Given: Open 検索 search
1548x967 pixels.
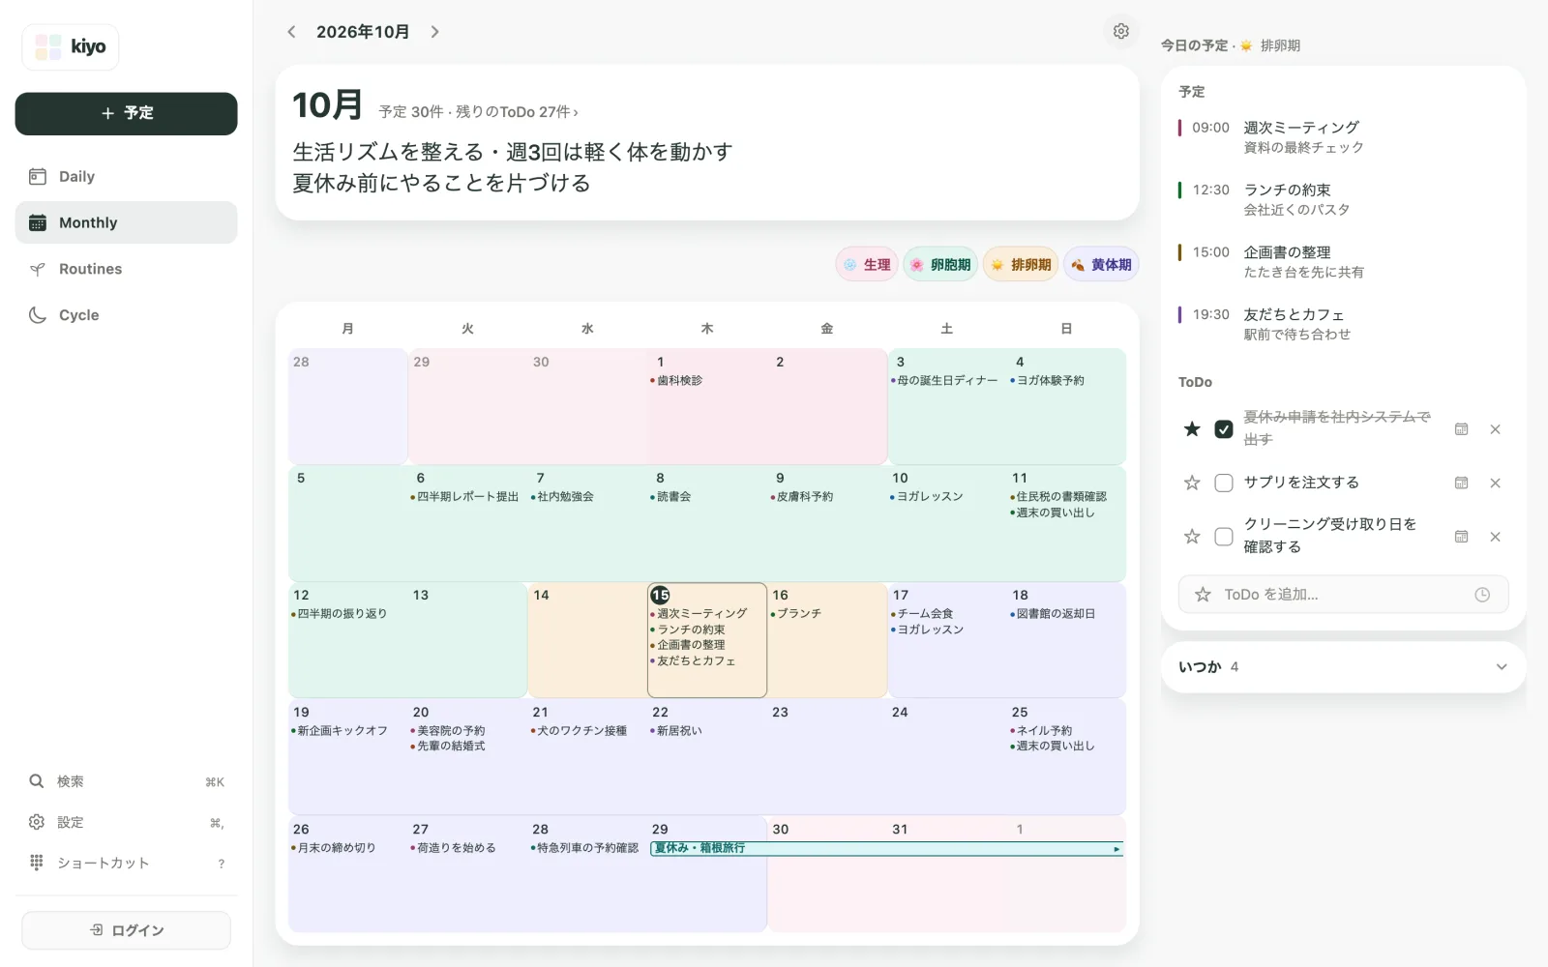Looking at the screenshot, I should pyautogui.click(x=126, y=781).
